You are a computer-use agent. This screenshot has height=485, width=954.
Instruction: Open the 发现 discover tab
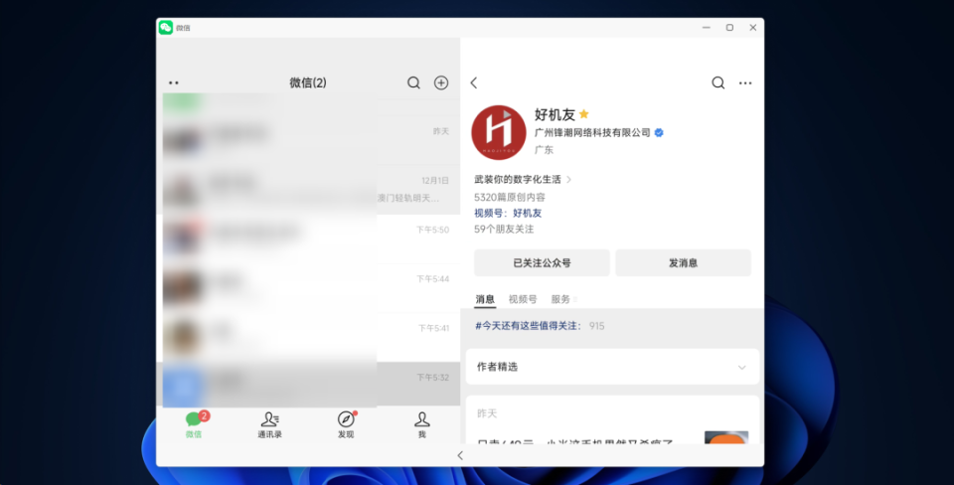(x=346, y=424)
